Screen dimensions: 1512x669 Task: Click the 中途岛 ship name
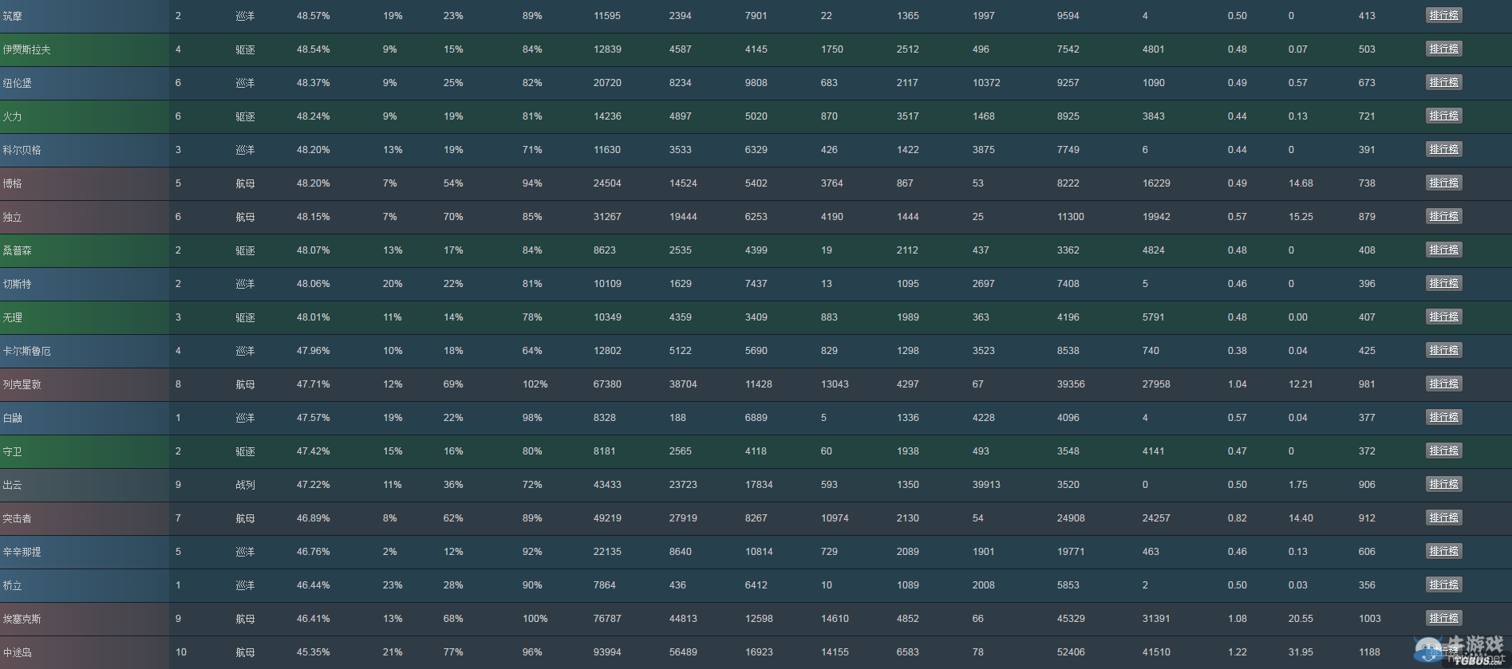[18, 652]
